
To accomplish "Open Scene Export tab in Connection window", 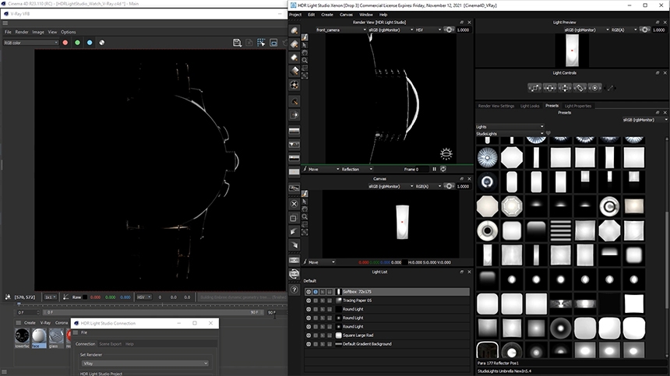I will tap(111, 344).
